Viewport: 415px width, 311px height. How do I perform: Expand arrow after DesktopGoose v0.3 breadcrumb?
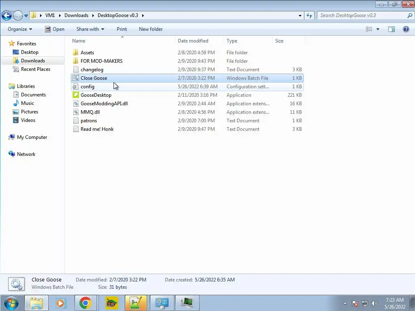(143, 15)
